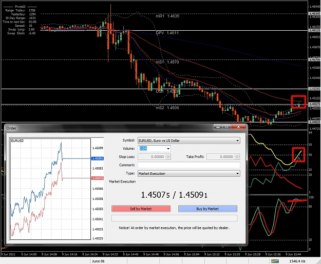Decrease Stop Loss with the down stepper arrow
The height and width of the screenshot is (264, 321).
tap(168, 158)
